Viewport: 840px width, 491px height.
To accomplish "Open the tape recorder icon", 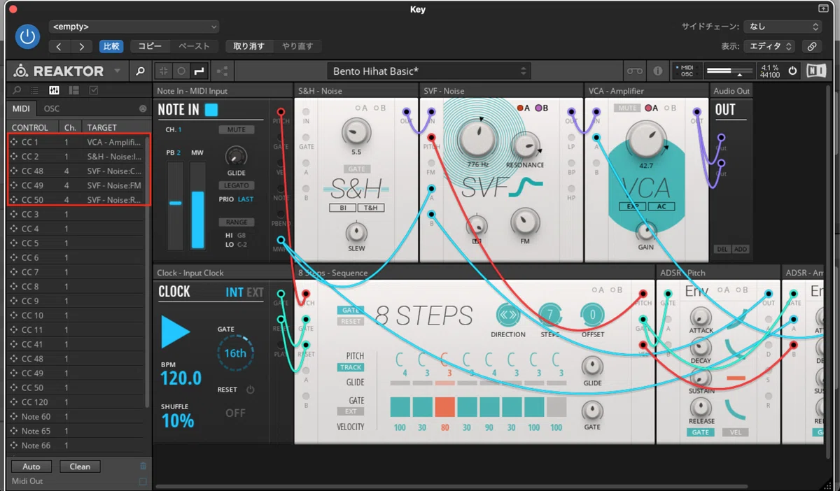I will click(x=634, y=71).
